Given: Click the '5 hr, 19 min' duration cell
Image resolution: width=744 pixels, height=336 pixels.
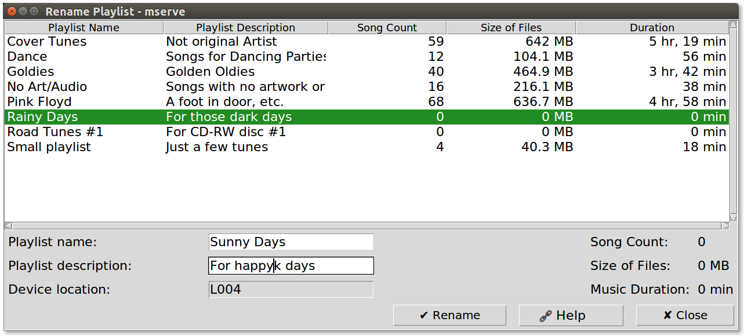Looking at the screenshot, I should point(687,42).
